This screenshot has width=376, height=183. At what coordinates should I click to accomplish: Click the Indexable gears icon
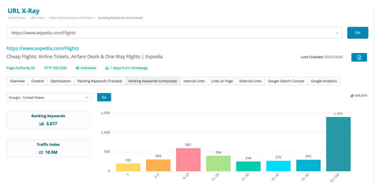pos(77,68)
